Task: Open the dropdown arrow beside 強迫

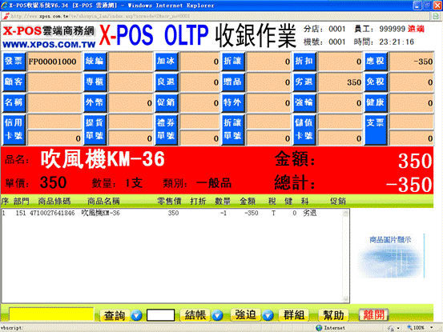Action: (x=268, y=315)
